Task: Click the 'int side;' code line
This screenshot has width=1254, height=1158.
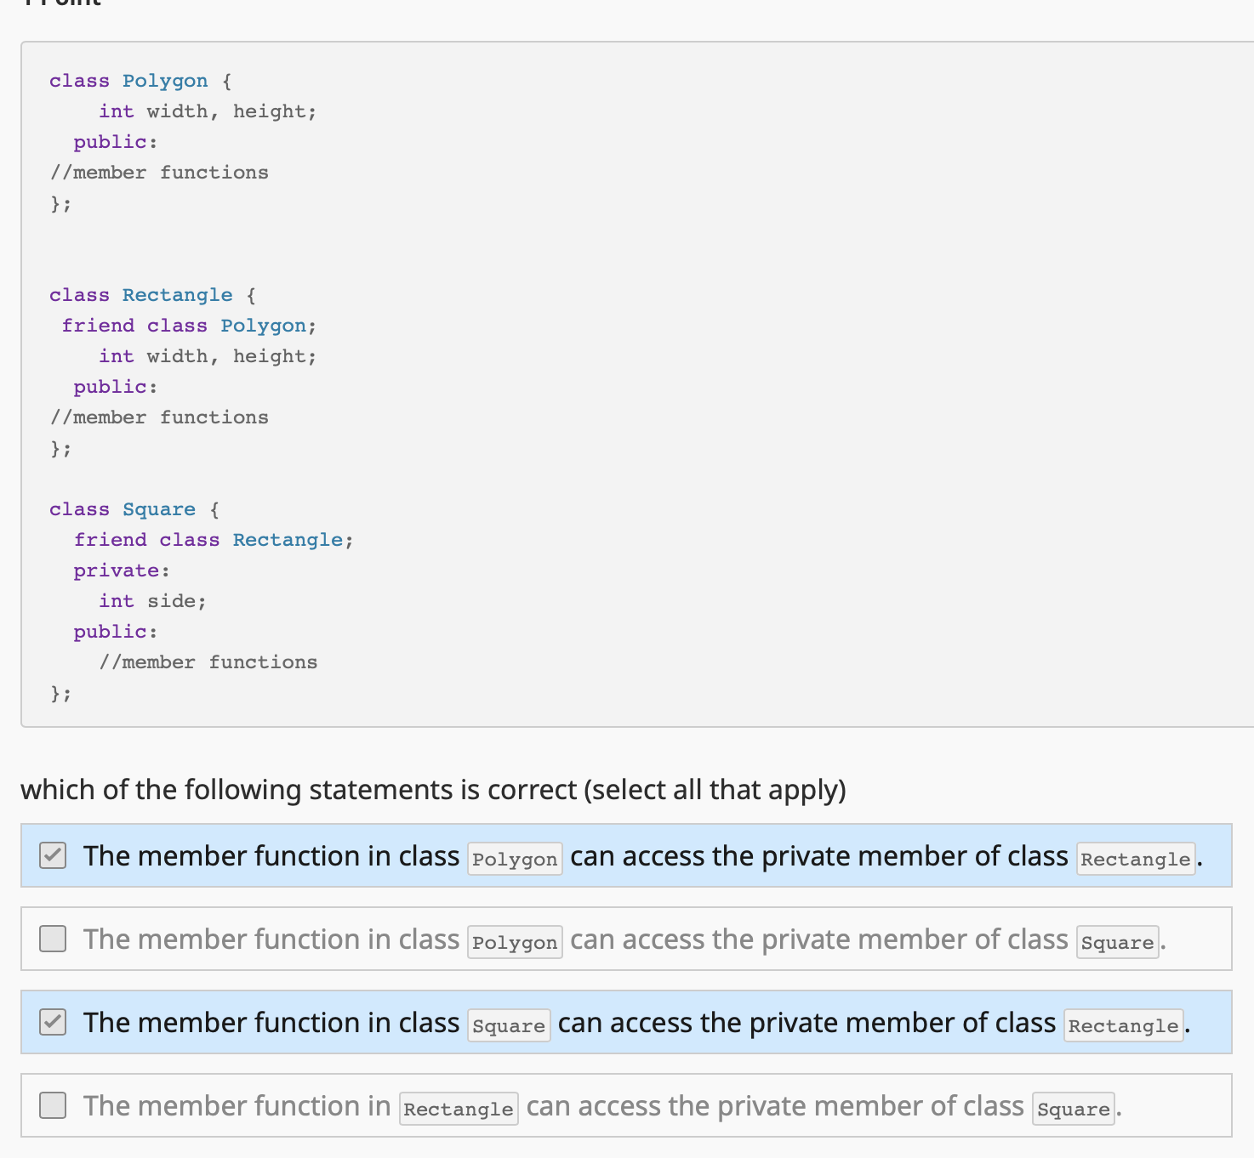Action: (x=153, y=600)
